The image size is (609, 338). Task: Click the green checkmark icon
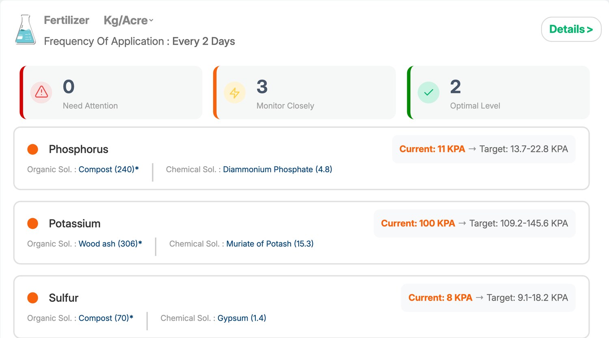click(x=428, y=92)
